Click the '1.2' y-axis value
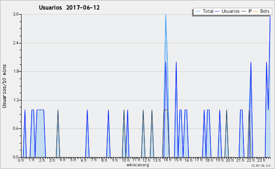Screen dimensions: 275x169 [16, 100]
